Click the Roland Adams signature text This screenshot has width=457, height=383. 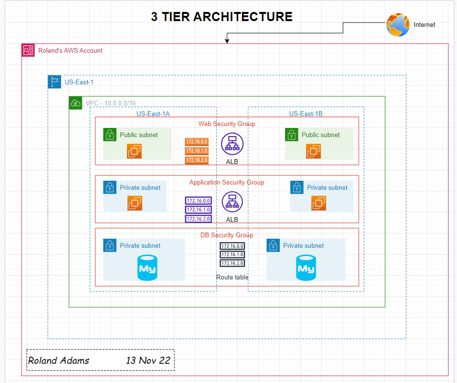coord(59,360)
